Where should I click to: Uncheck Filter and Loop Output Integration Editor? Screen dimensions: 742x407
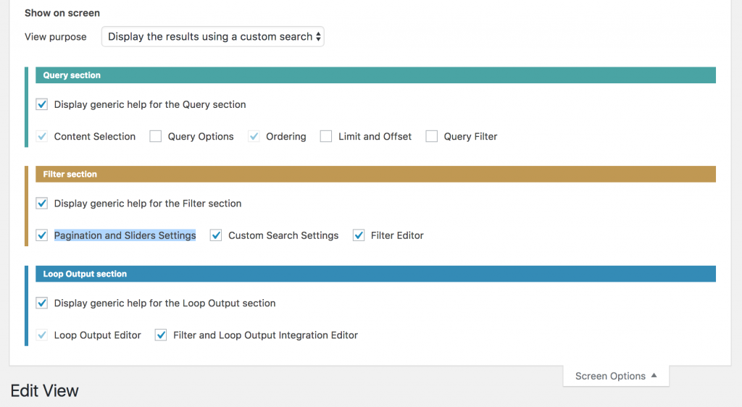tap(161, 335)
